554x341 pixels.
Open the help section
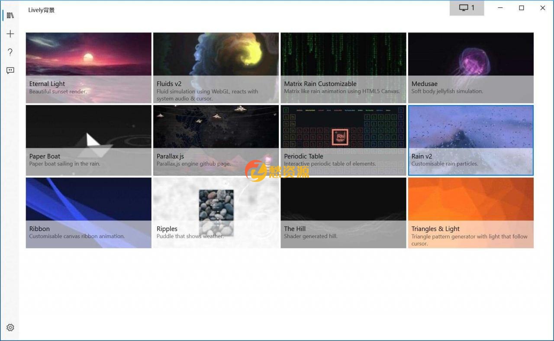click(10, 52)
